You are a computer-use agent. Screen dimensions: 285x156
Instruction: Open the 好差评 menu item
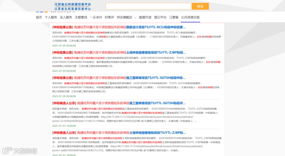[x=110, y=17]
